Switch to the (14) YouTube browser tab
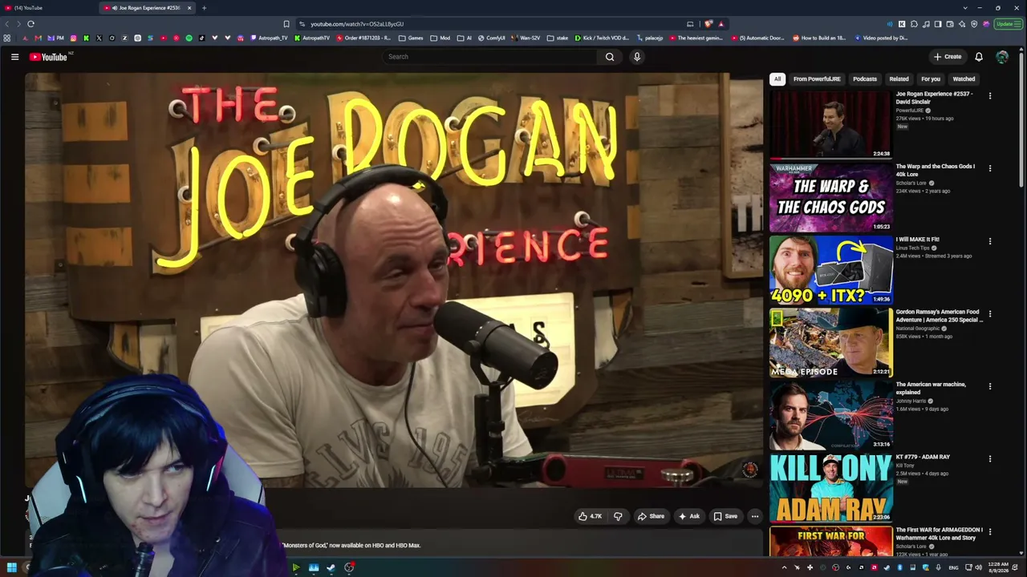This screenshot has width=1027, height=577. (x=48, y=8)
